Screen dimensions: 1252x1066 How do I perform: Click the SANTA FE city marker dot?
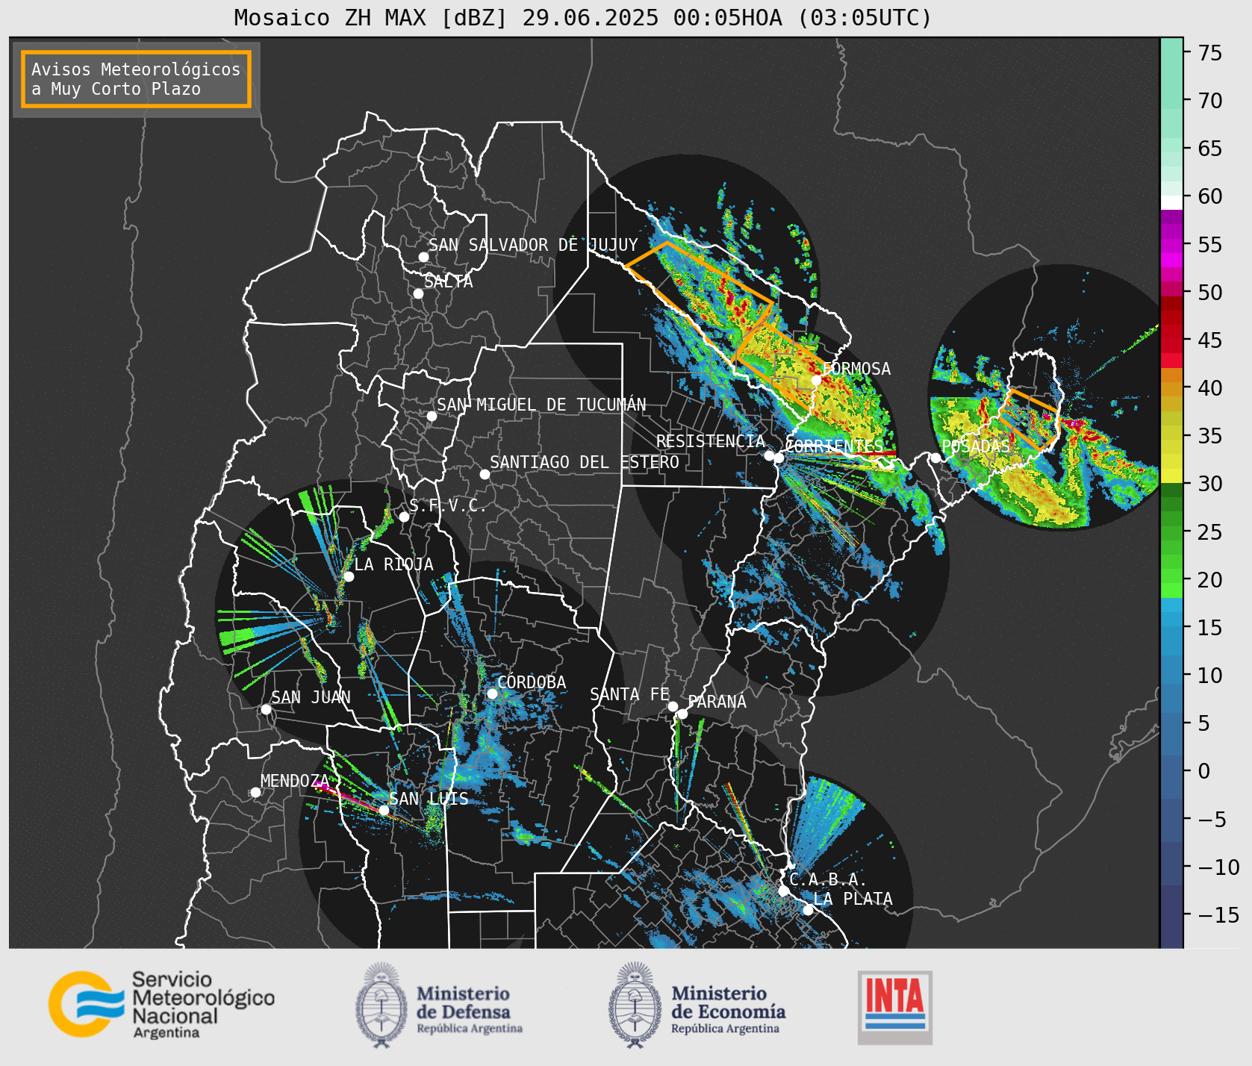(673, 706)
